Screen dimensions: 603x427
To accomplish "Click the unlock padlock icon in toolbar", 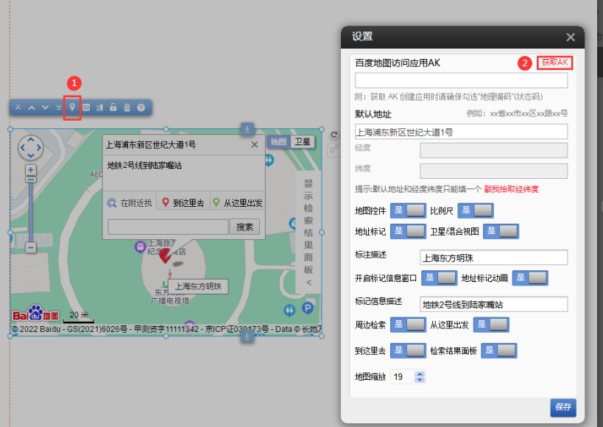I will pos(113,107).
